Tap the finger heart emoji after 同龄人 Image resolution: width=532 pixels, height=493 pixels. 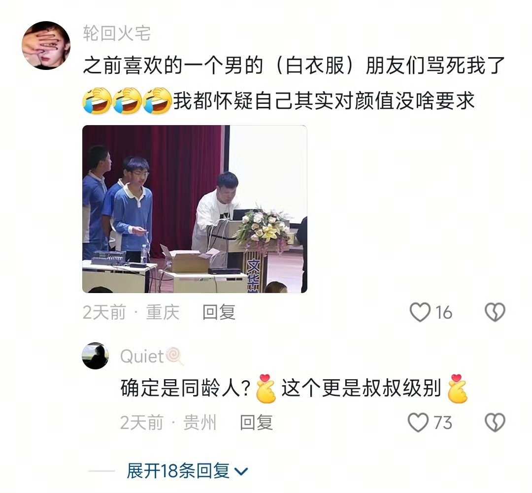(266, 389)
